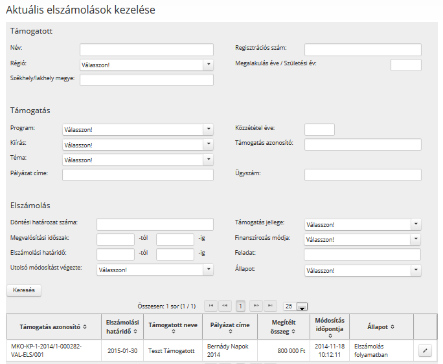This screenshot has height=364, width=443.
Task: Click the edit pencil icon in the result row
Action: click(x=425, y=351)
